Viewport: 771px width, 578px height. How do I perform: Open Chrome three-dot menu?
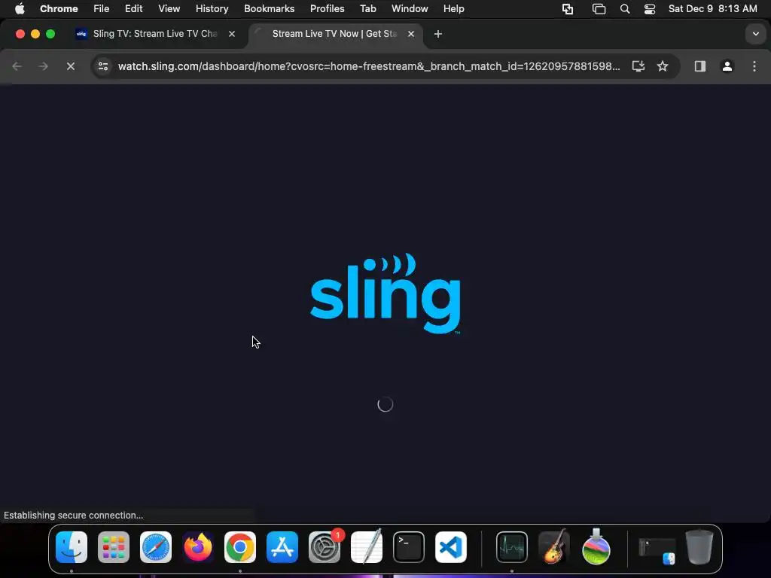click(754, 66)
